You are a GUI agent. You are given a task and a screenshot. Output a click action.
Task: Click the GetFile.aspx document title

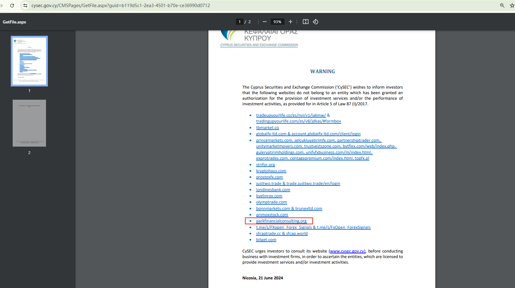(15, 22)
